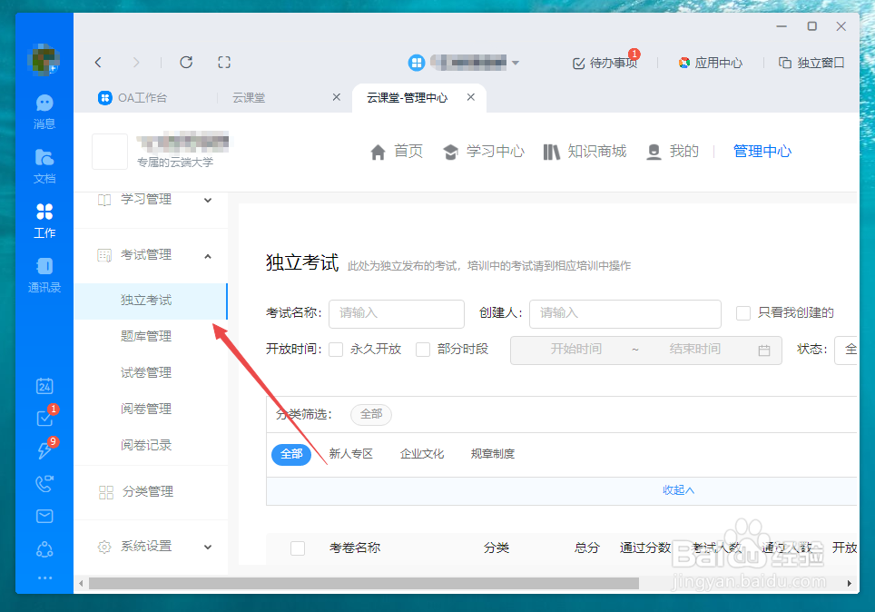Open 分类管理 in the side menu
875x612 pixels.
pyautogui.click(x=148, y=491)
